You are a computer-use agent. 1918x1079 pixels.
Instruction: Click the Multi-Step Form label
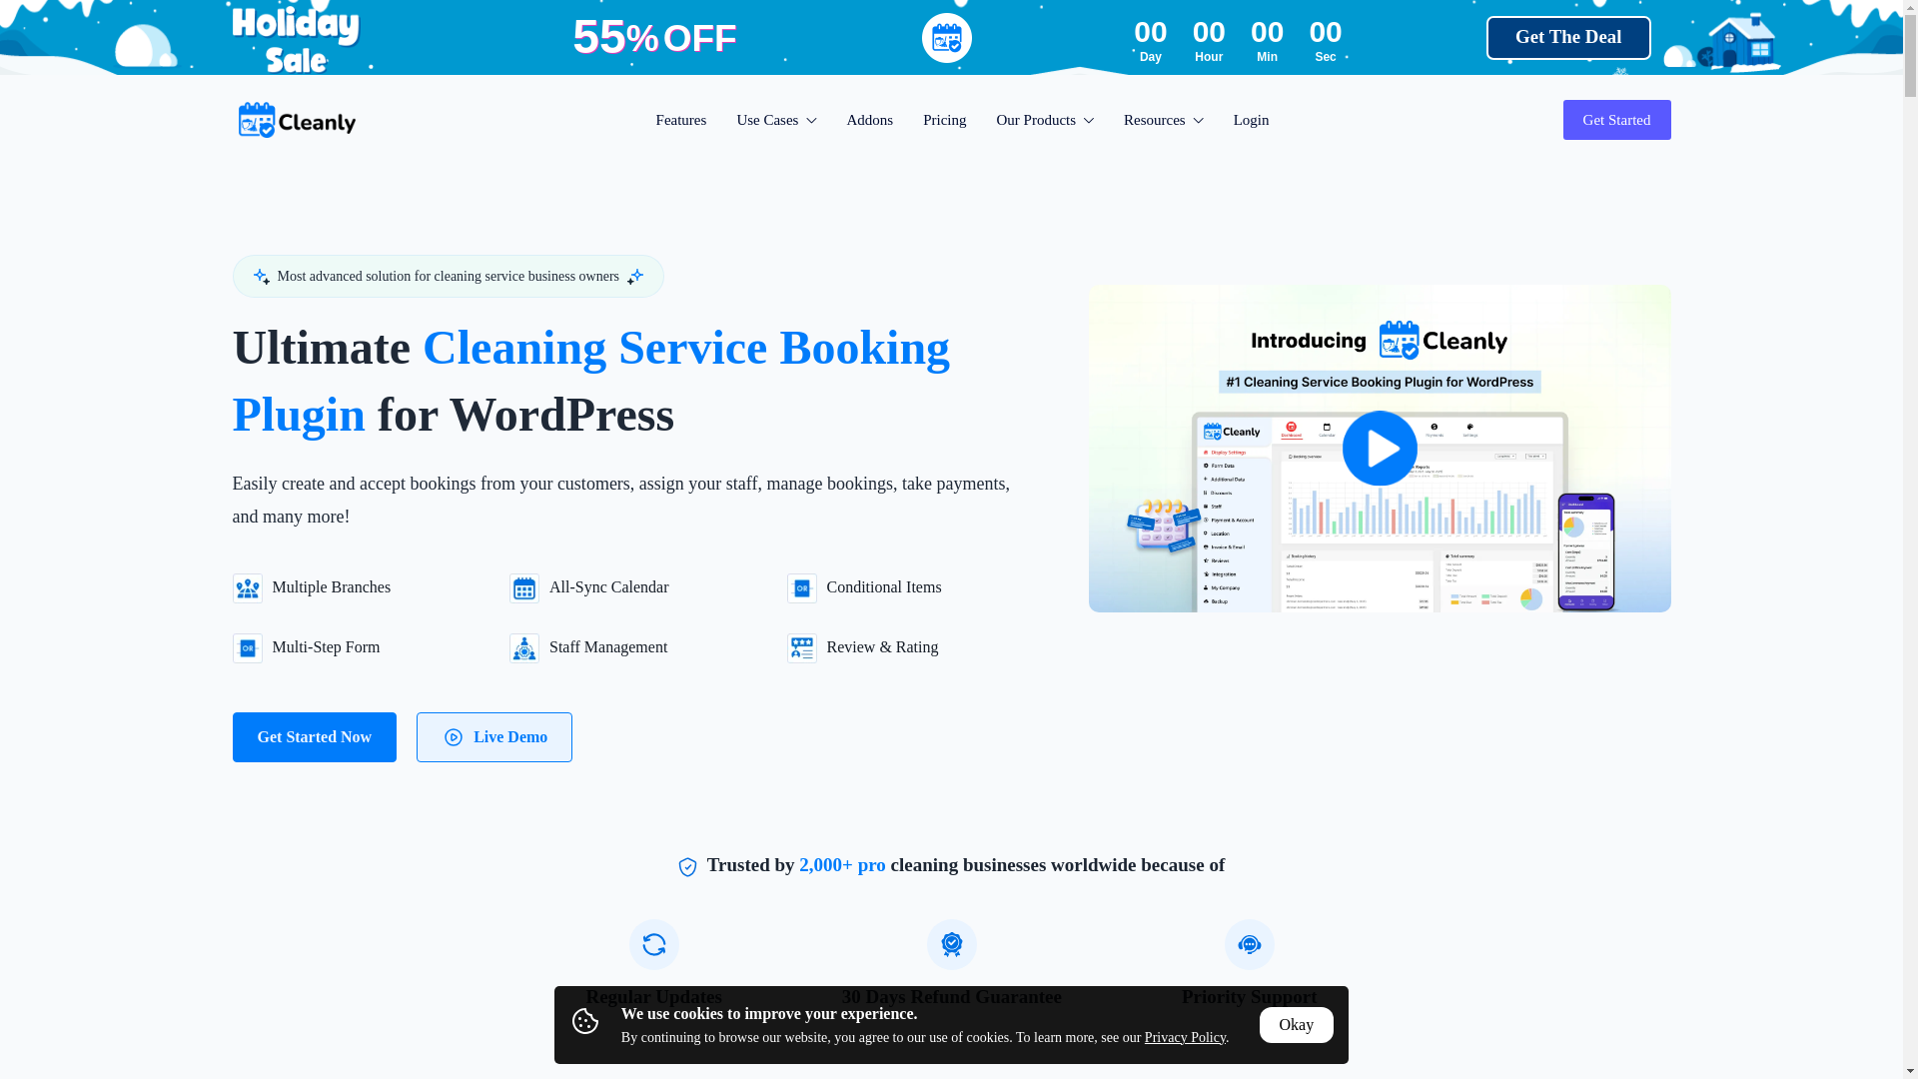[x=326, y=647]
